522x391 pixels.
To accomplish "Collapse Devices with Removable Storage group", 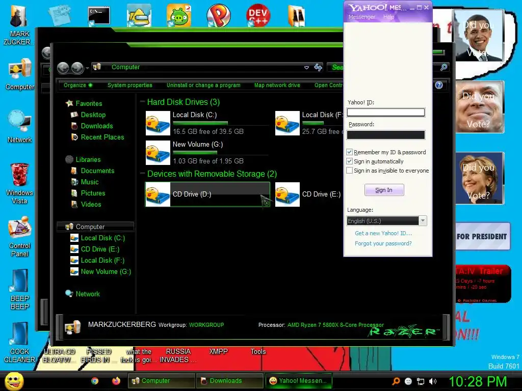I will (142, 174).
